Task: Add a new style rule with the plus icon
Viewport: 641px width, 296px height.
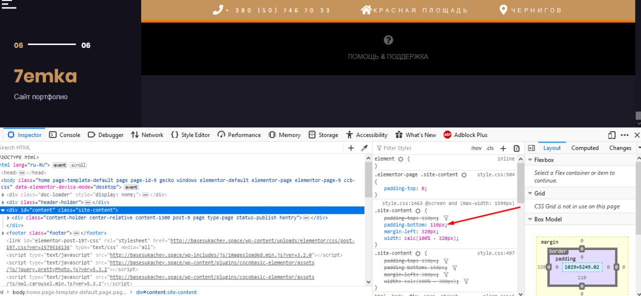Action: coord(503,148)
